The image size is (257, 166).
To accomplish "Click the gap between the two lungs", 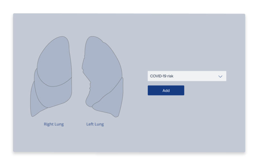I will click(77, 74).
